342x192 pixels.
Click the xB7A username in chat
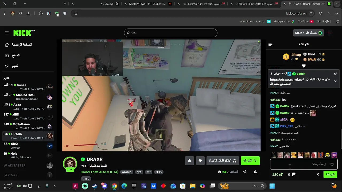click(284, 119)
